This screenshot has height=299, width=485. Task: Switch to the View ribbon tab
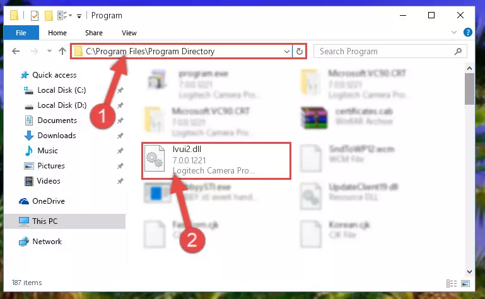click(129, 33)
